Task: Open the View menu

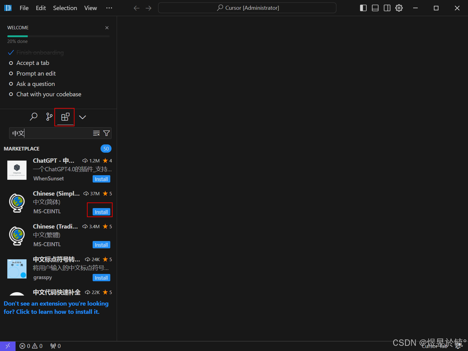Action: pyautogui.click(x=90, y=8)
